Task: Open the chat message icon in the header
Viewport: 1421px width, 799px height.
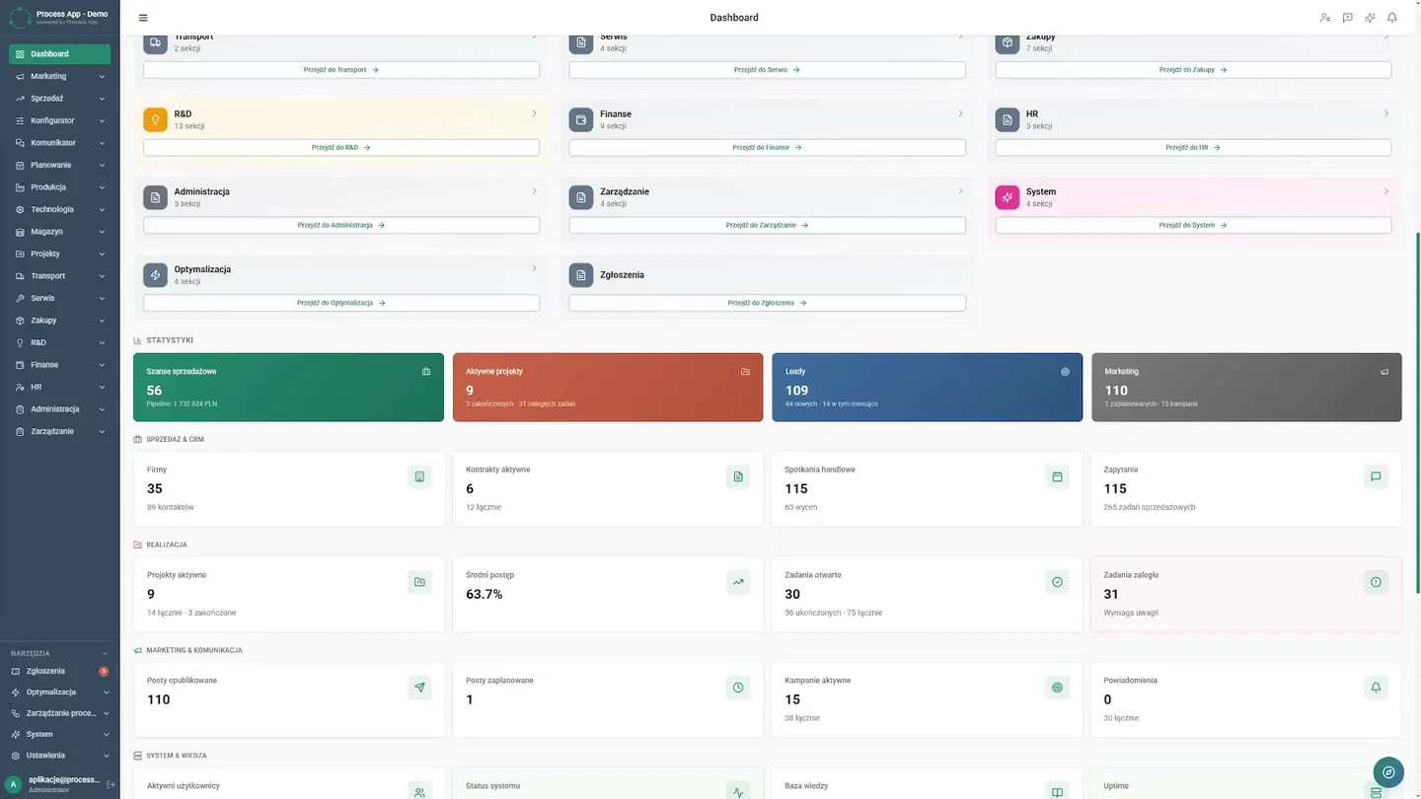Action: tap(1348, 18)
